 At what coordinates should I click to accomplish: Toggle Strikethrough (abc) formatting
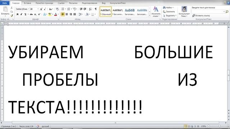tap(31, 14)
